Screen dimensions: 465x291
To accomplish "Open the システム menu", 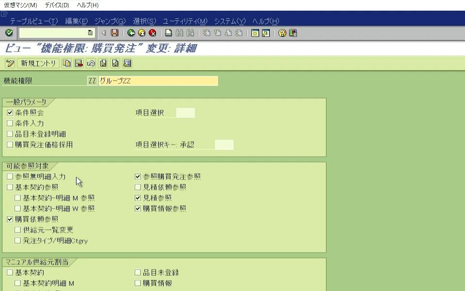I will [x=230, y=21].
